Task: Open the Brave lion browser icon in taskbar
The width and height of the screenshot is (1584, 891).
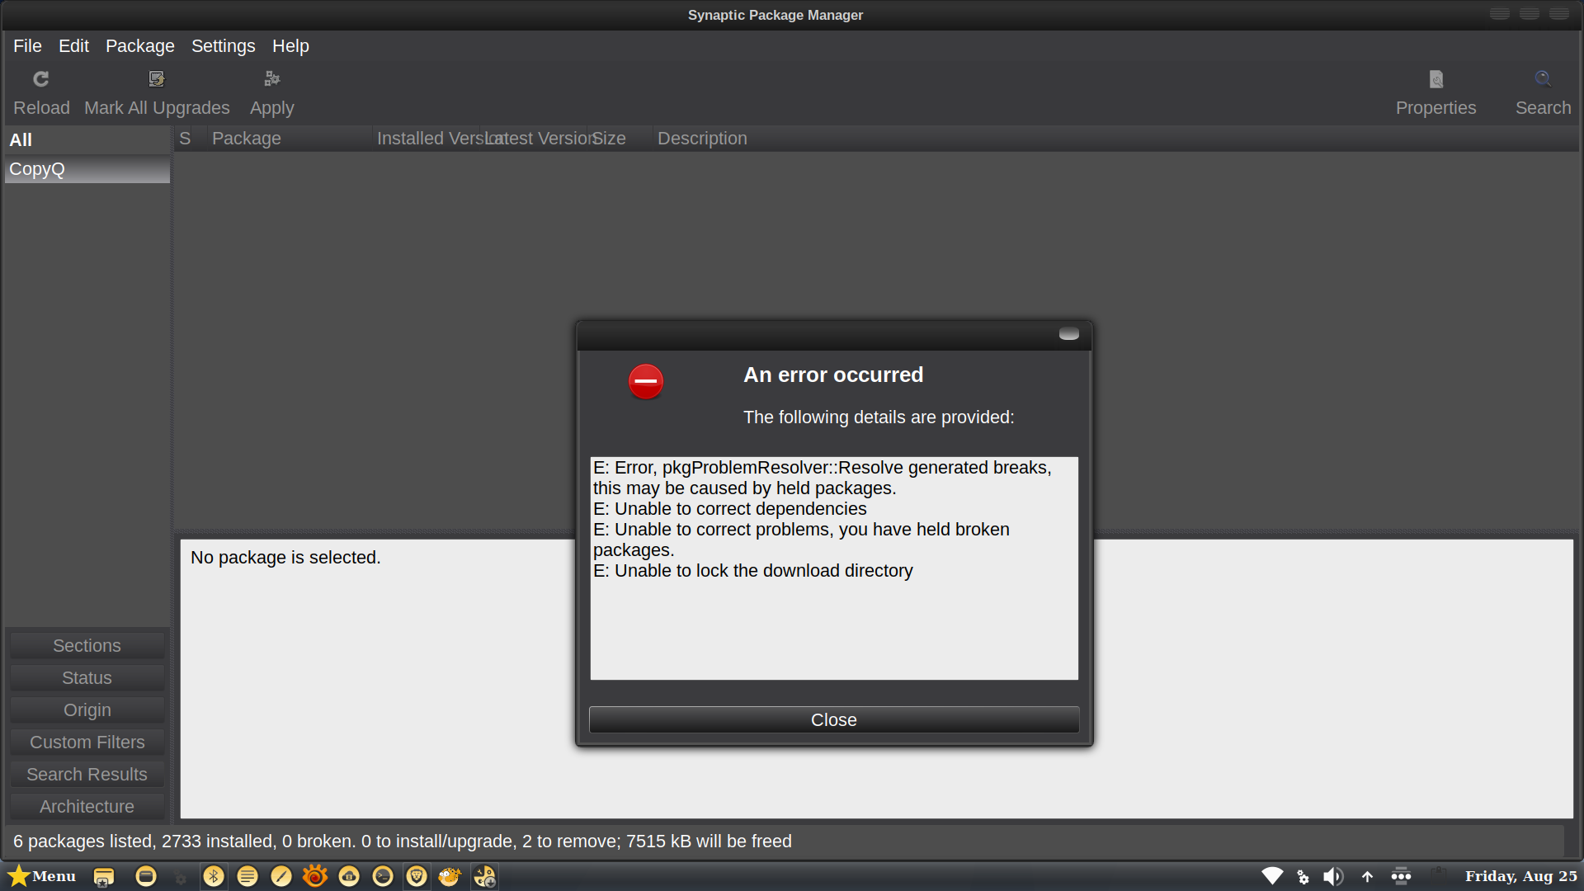Action: coord(417,876)
